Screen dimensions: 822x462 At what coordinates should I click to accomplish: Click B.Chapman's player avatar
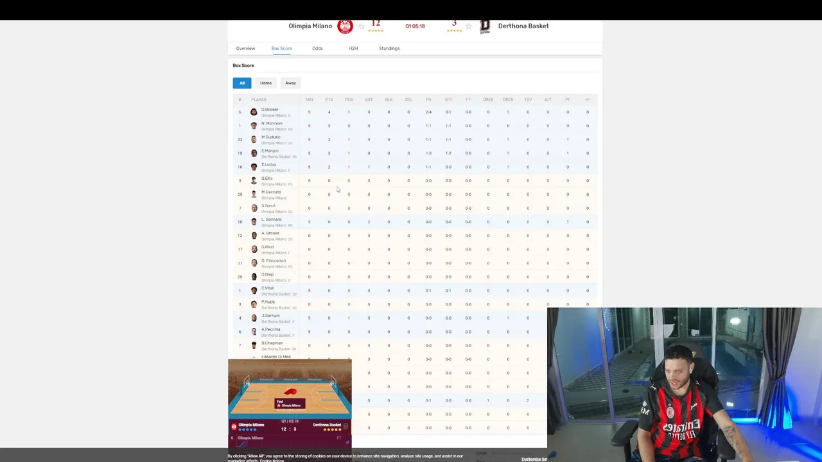(254, 345)
